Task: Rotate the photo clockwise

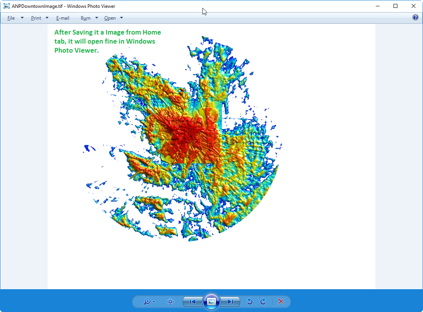Action: 263,301
